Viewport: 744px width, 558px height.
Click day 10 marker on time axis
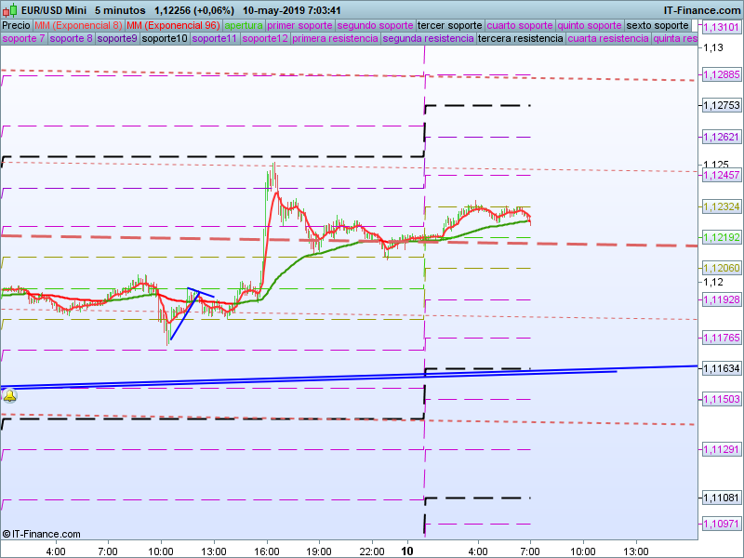(x=406, y=551)
